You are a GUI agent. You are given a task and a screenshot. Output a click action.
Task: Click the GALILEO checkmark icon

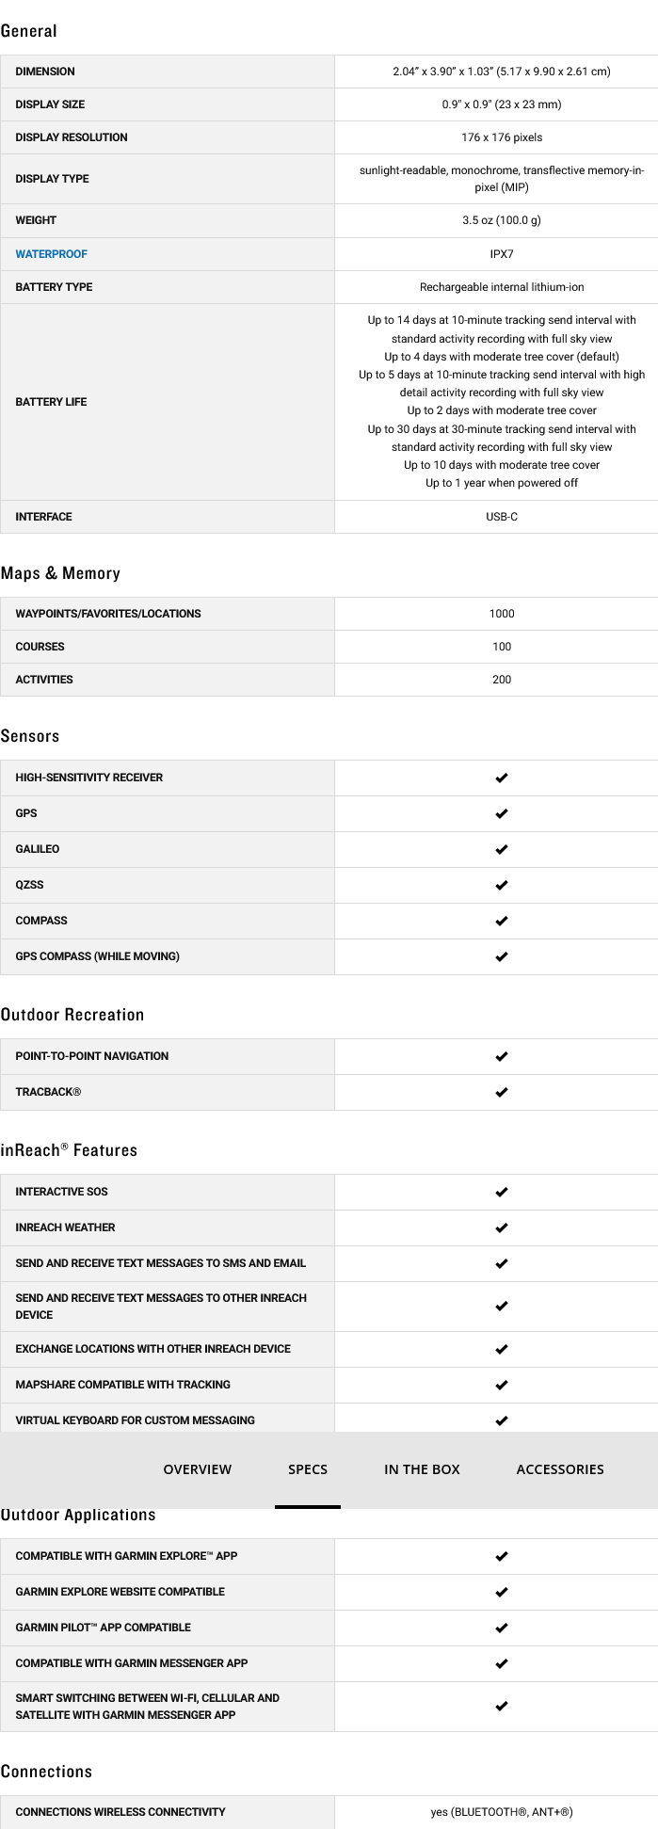point(502,849)
